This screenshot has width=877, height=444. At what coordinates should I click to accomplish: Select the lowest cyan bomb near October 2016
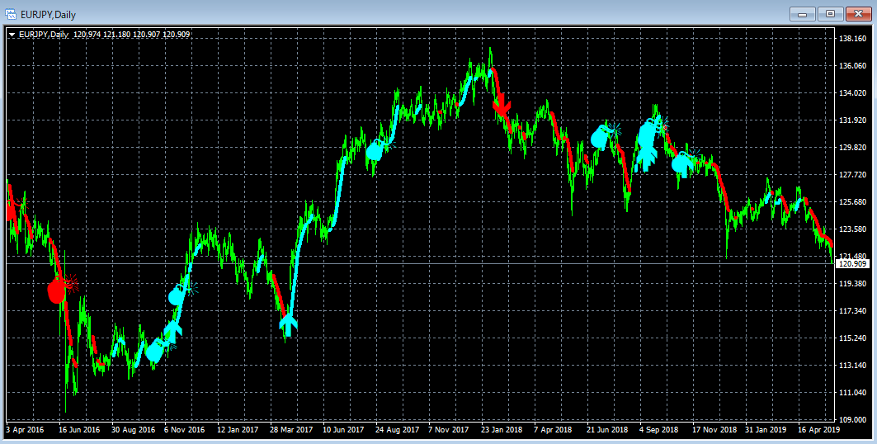point(154,352)
